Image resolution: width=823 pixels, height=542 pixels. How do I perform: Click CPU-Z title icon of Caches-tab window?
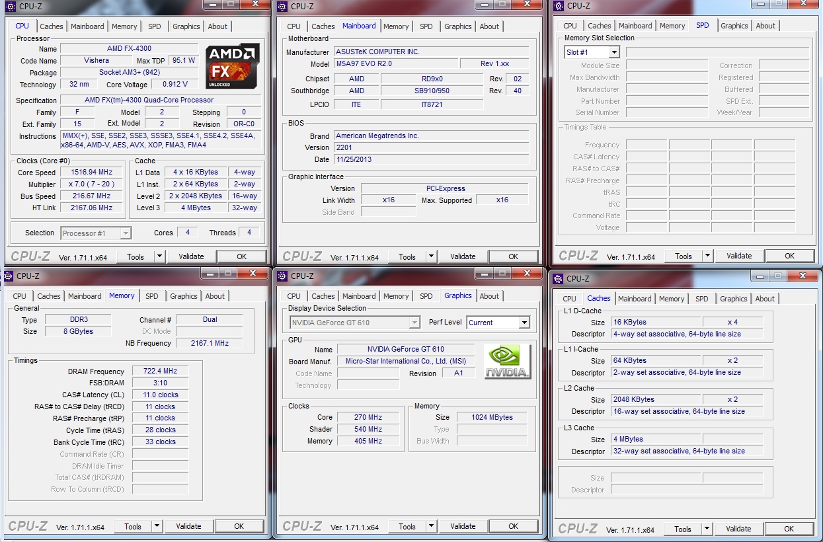(x=559, y=278)
